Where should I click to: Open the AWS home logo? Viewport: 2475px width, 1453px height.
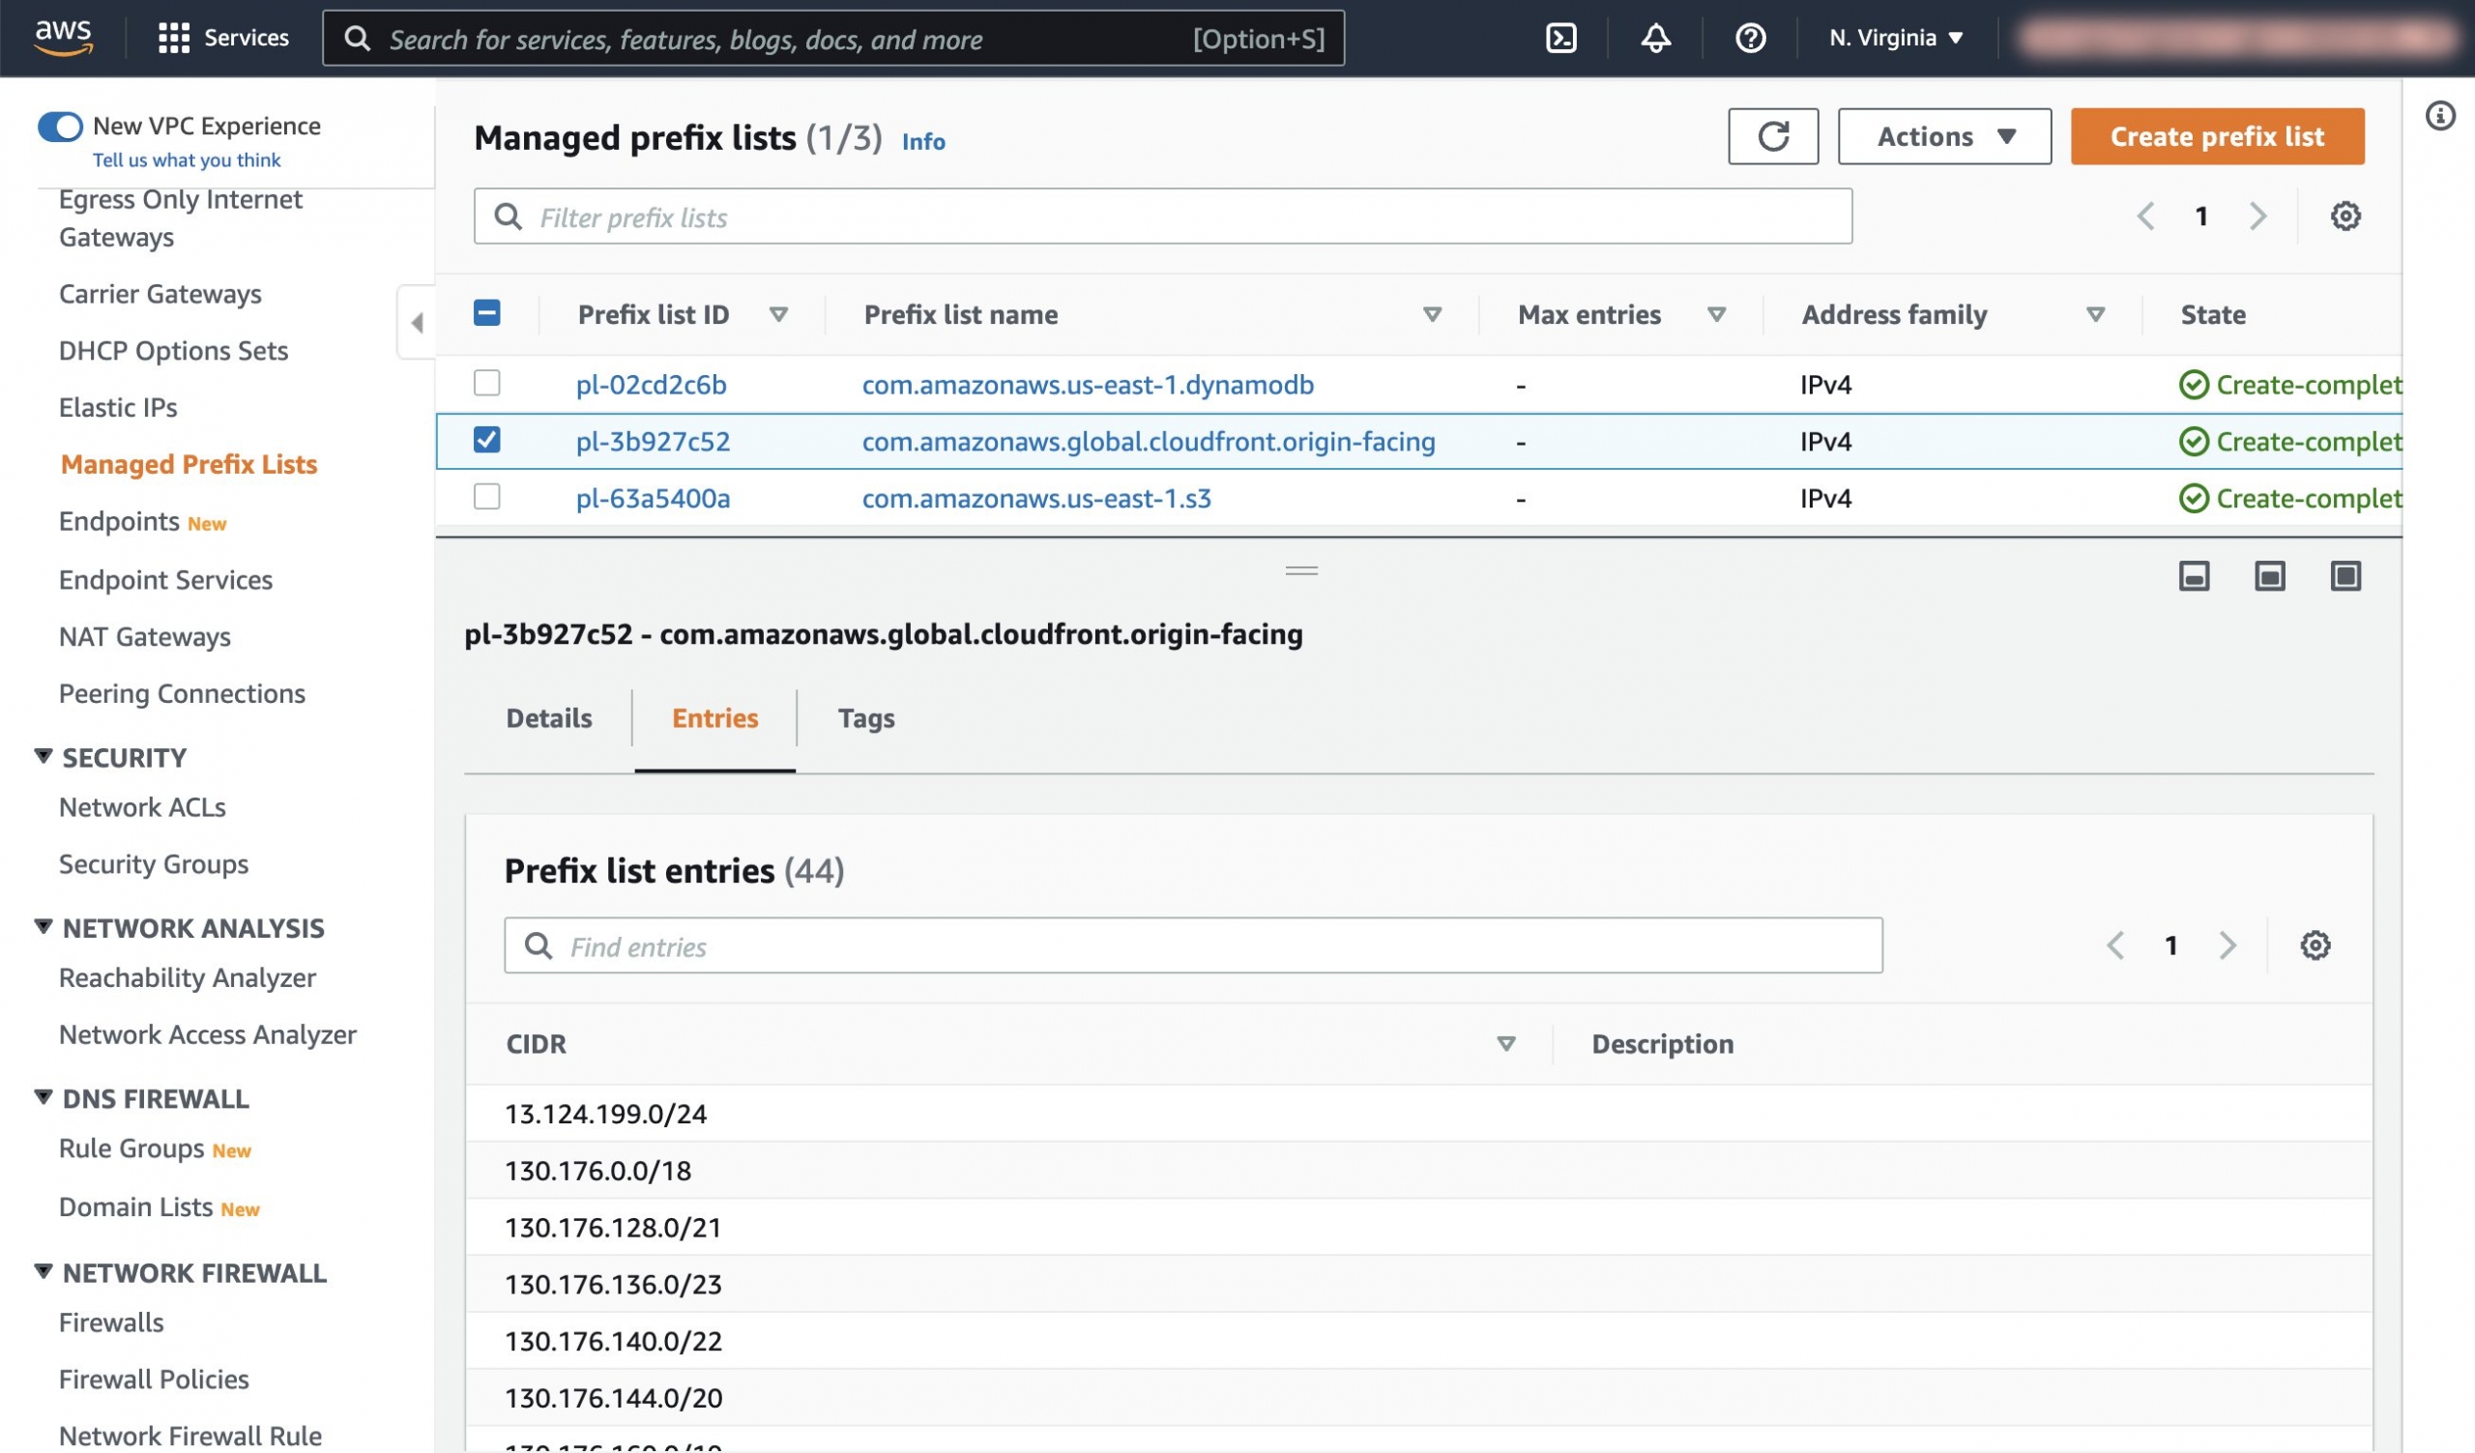pos(63,38)
